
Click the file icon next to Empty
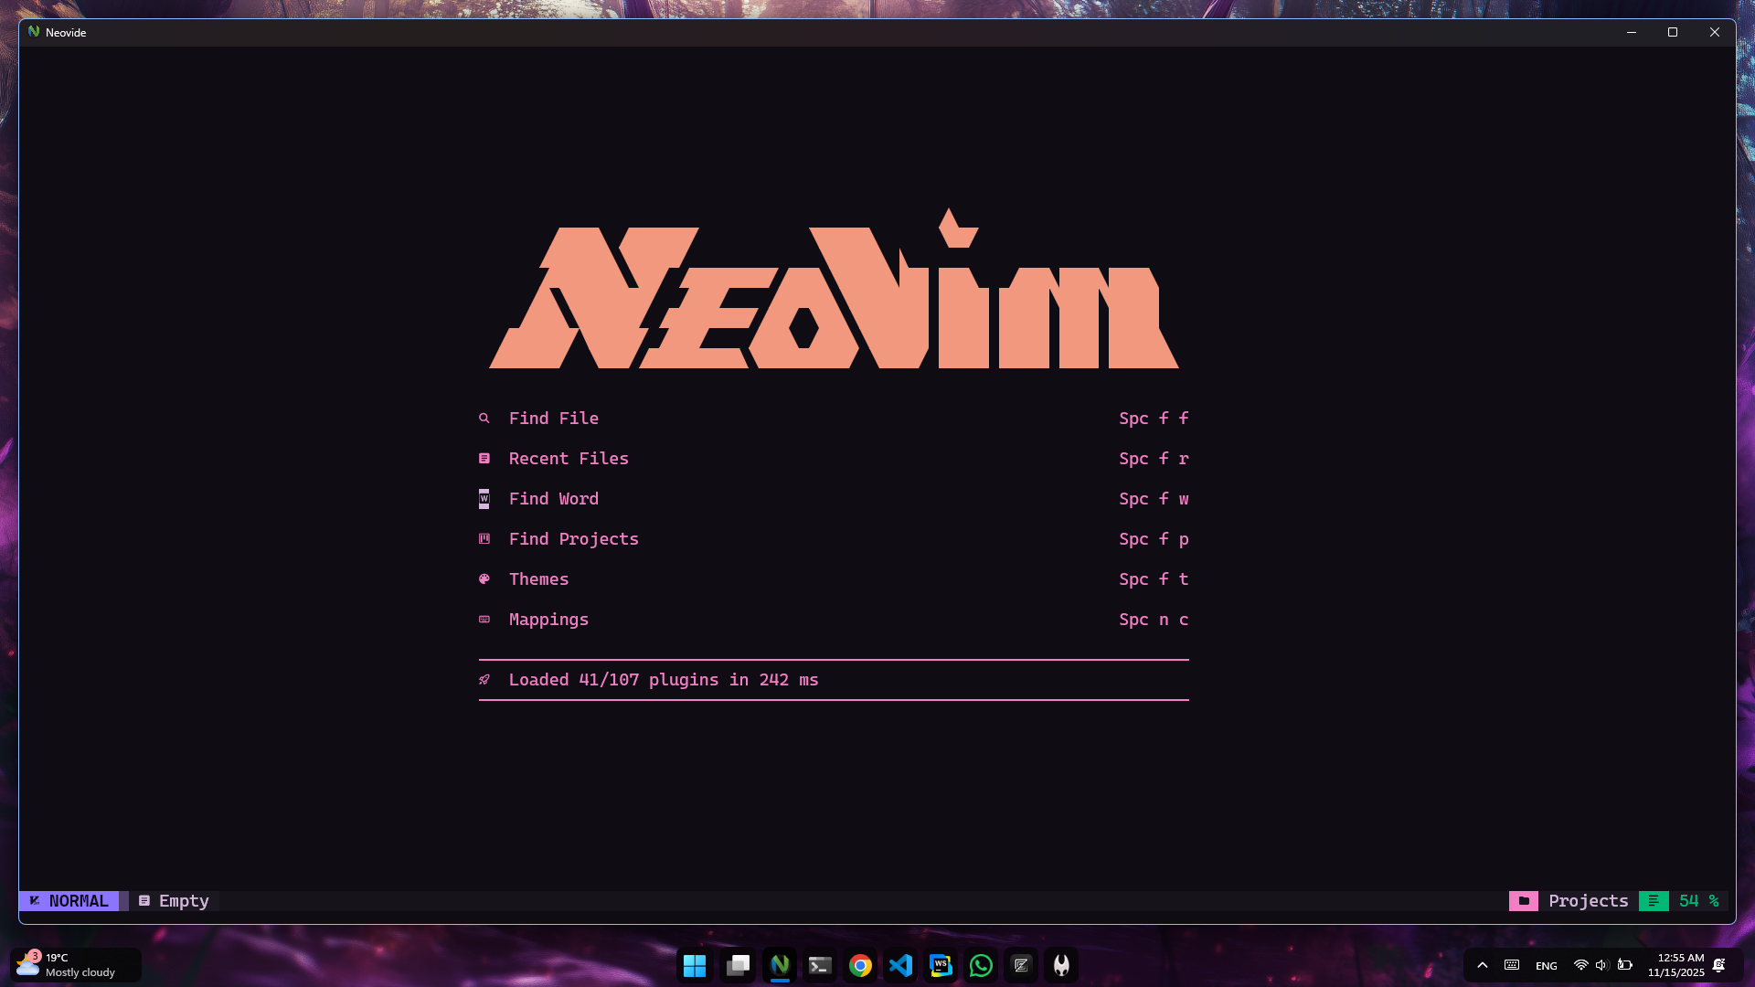point(144,900)
